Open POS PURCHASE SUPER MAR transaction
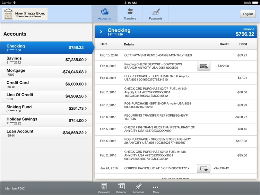The image size is (260, 195). pos(176,78)
